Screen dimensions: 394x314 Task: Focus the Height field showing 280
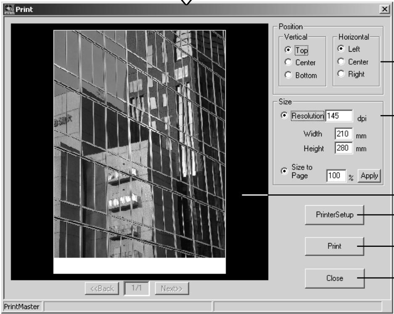[344, 148]
